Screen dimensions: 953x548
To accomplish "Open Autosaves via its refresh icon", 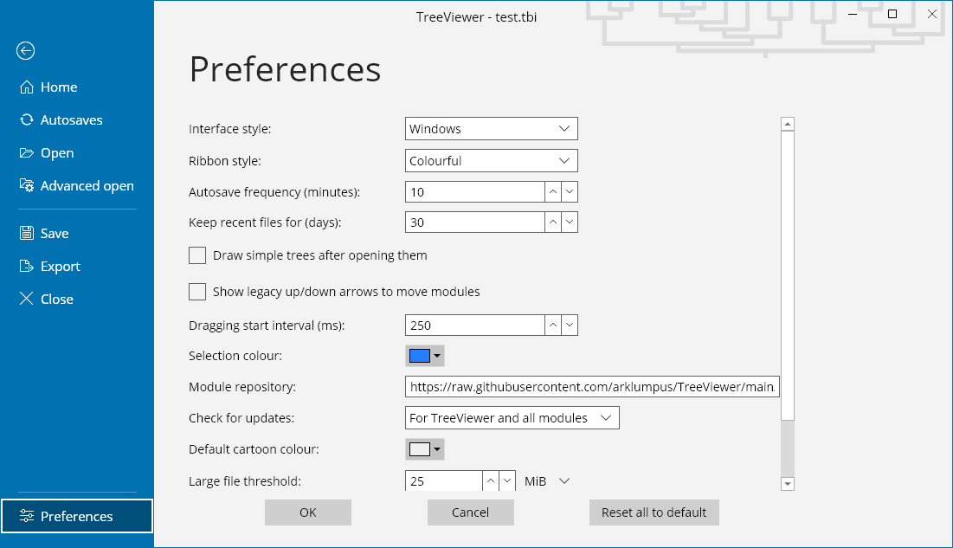I will coord(26,120).
